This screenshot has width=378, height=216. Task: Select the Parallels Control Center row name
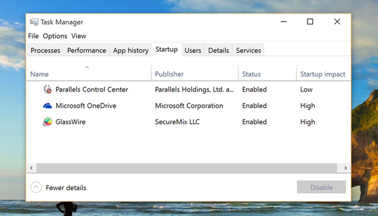click(x=91, y=89)
